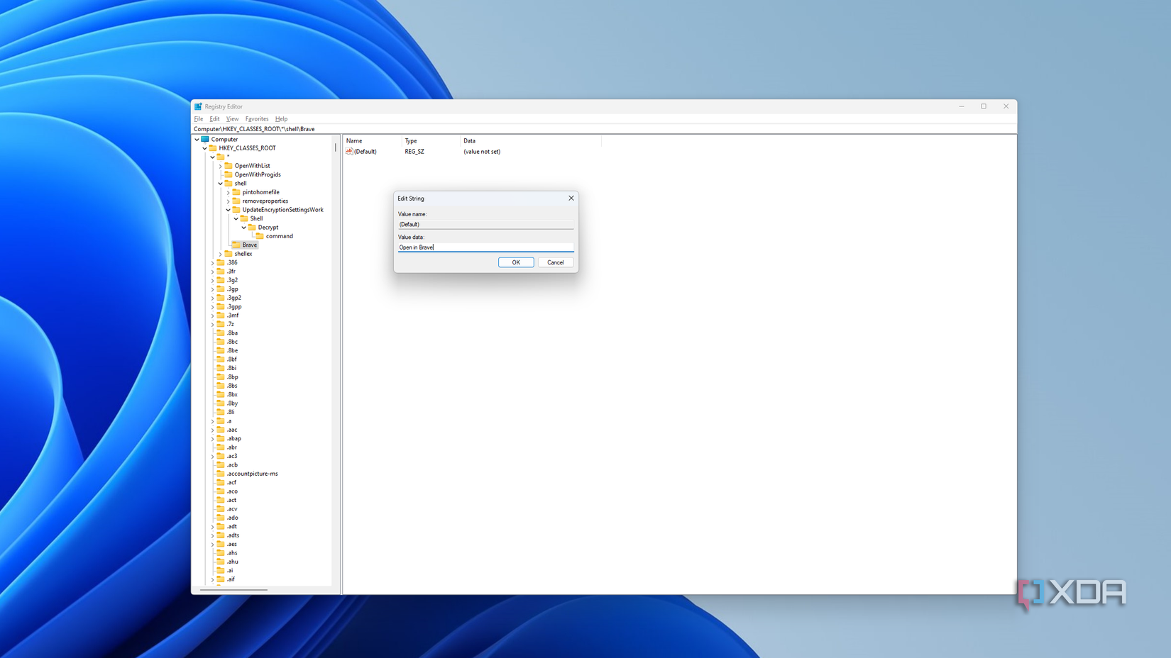1171x658 pixels.
Task: Expand the shellex tree node
Action: [220, 254]
